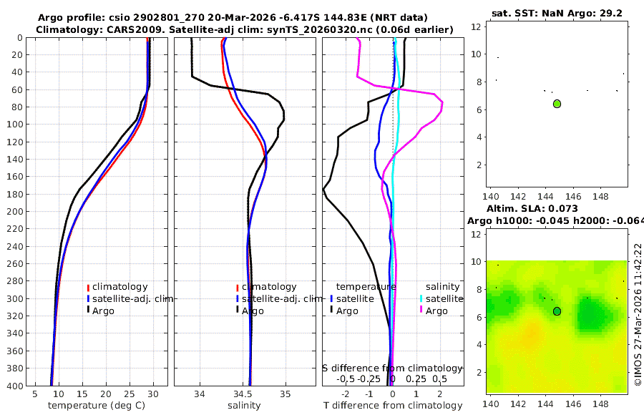Image resolution: width=644 pixels, height=415 pixels.
Task: Click depth tick label 200
Action: click(x=14, y=212)
